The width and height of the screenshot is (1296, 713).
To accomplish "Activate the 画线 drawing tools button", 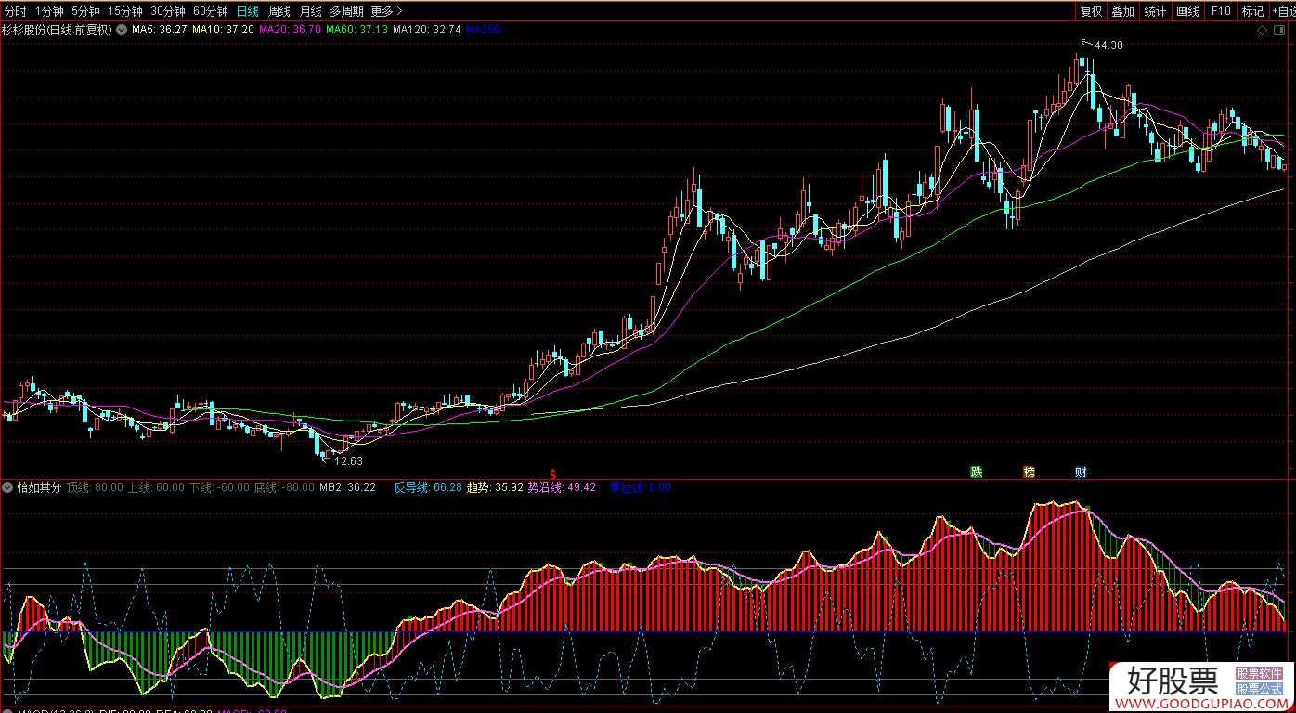I will tap(1187, 11).
